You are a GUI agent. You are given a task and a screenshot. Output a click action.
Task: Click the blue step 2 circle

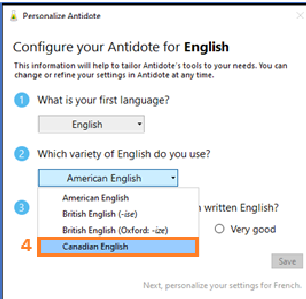[21, 154]
